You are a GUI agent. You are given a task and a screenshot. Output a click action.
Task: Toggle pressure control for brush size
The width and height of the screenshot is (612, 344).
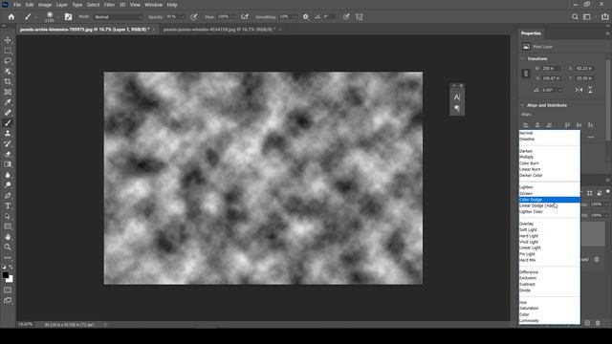tap(346, 17)
